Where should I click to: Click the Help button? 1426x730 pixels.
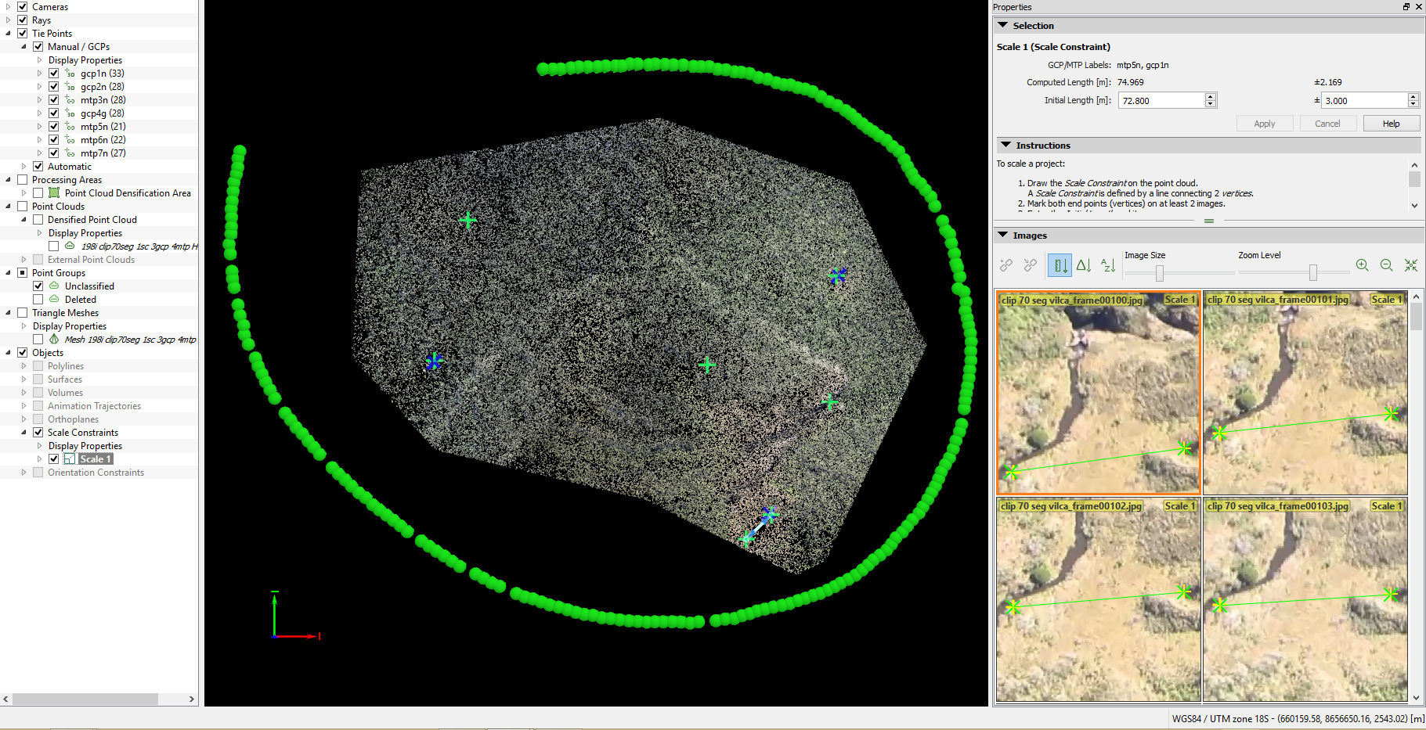pos(1391,124)
